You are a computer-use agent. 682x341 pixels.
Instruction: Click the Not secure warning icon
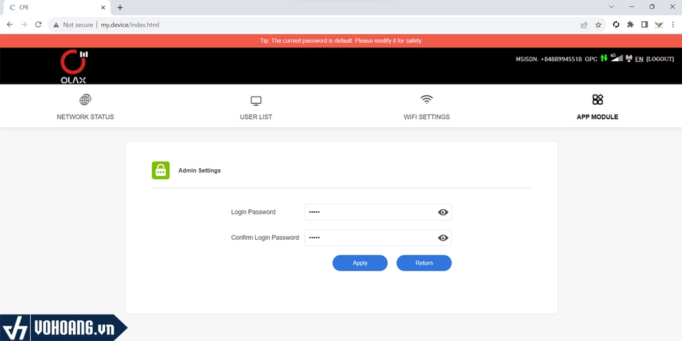pos(56,25)
